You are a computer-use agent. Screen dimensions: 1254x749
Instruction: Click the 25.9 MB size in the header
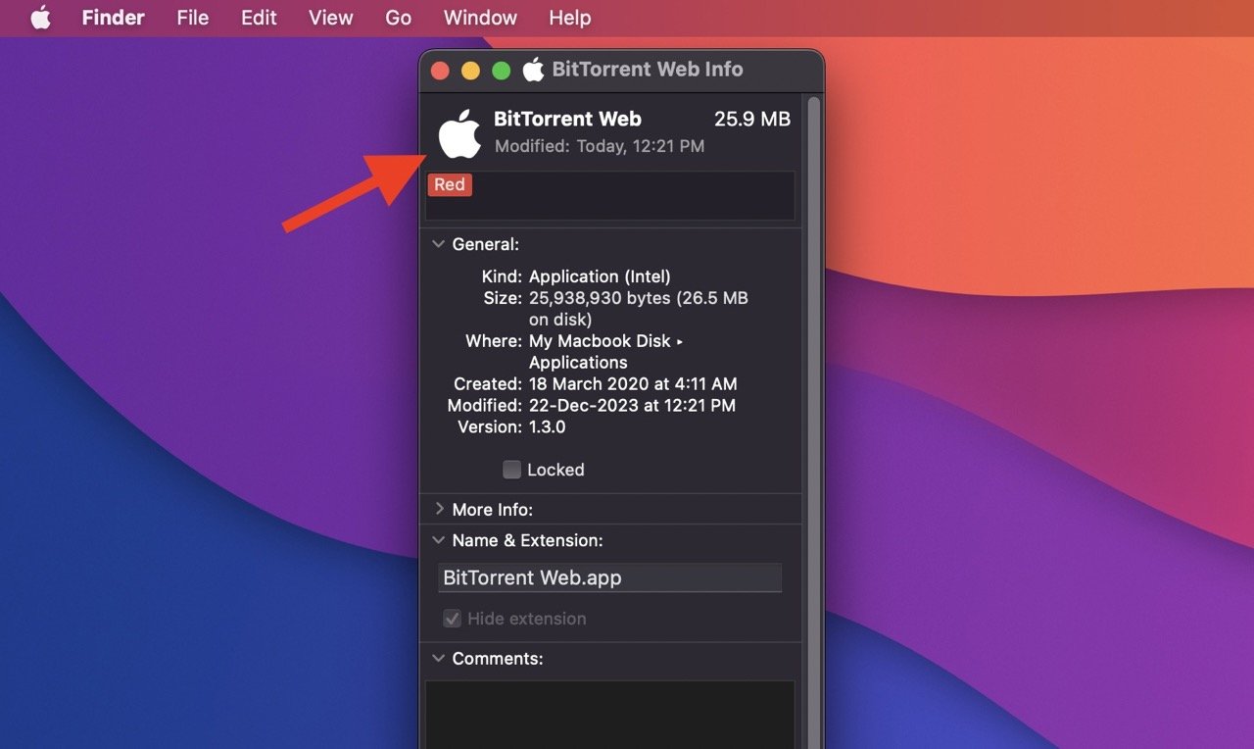click(x=752, y=120)
